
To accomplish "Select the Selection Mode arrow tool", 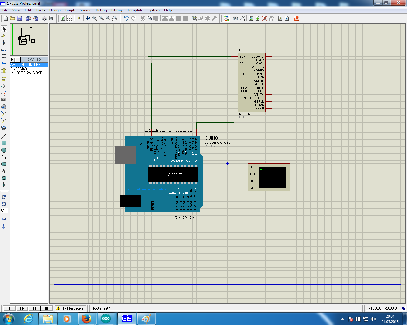I will click(4, 29).
